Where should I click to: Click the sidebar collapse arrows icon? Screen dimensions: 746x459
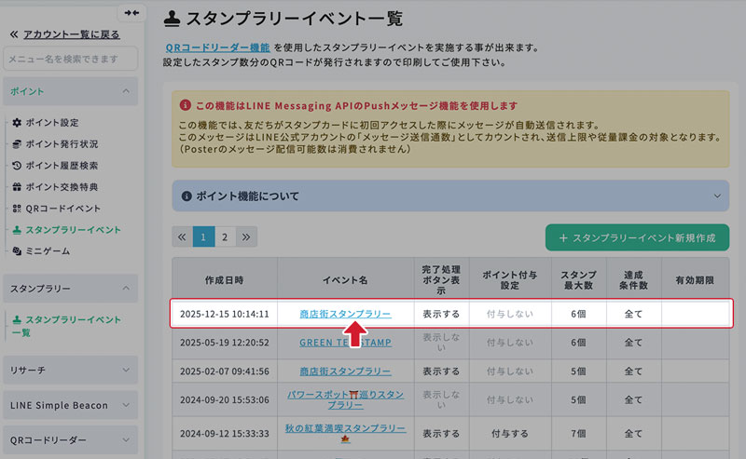coord(131,12)
